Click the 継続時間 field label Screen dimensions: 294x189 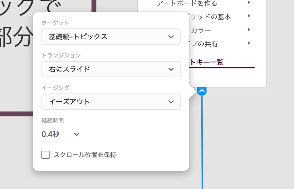coord(53,121)
